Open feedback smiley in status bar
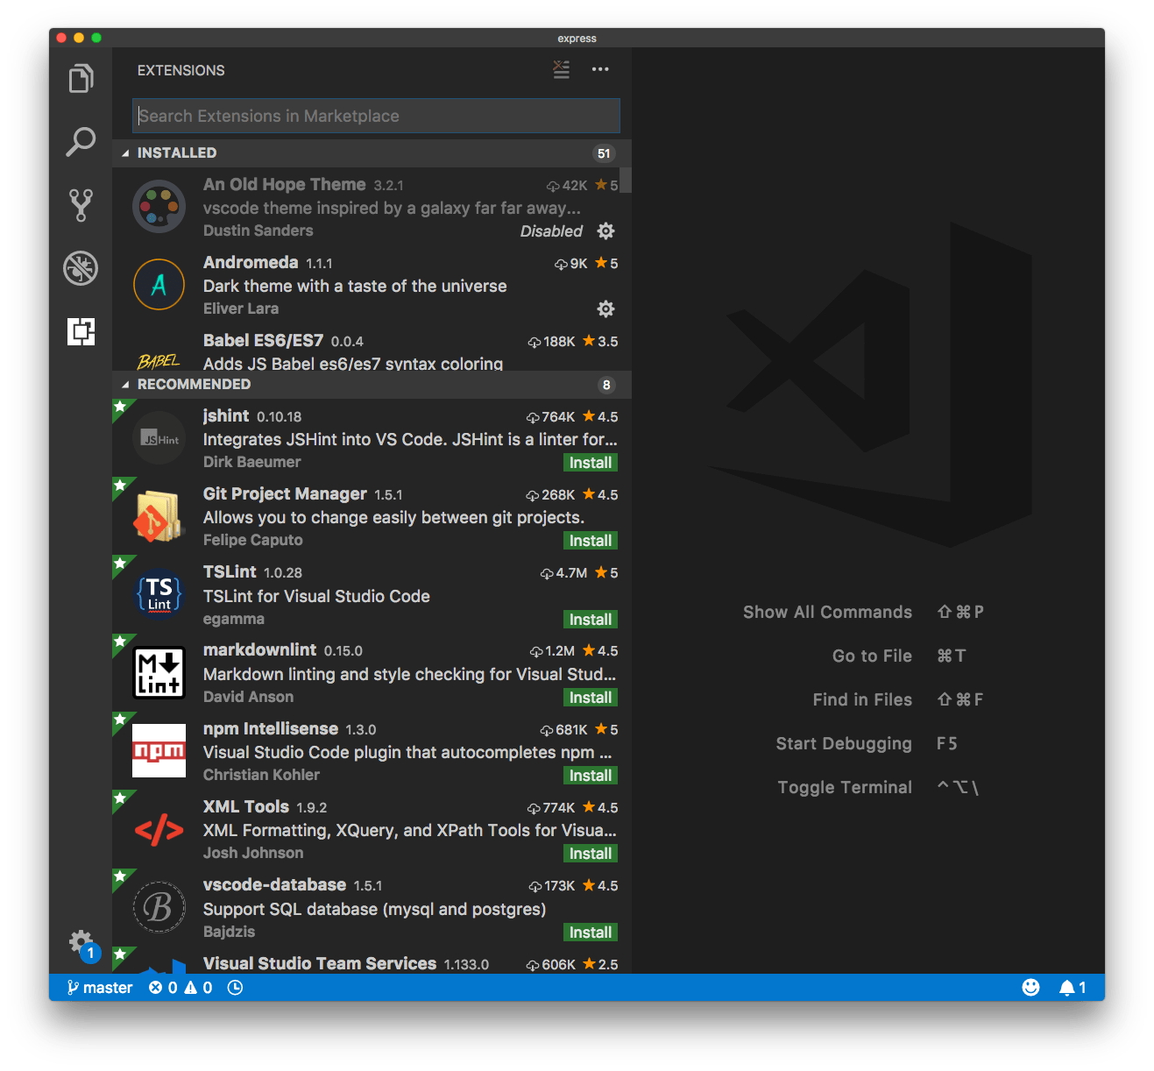 point(1031,988)
